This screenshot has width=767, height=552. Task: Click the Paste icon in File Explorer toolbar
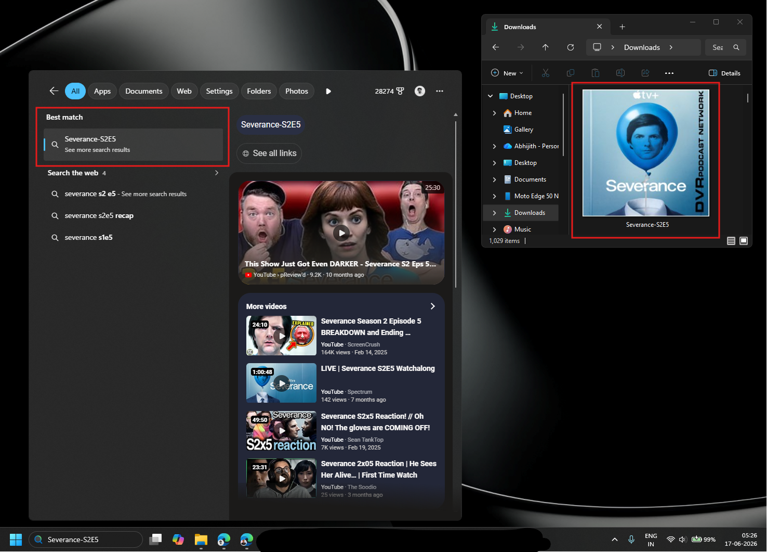(596, 73)
